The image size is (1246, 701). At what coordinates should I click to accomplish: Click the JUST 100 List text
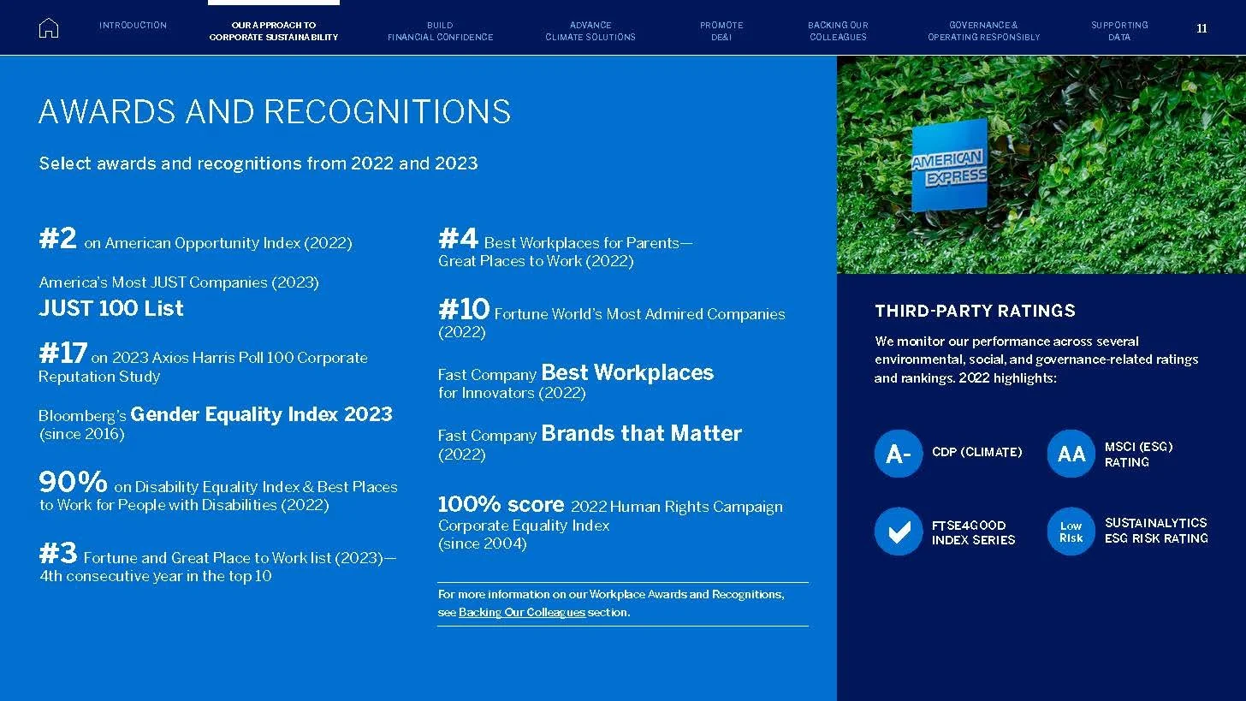click(111, 308)
